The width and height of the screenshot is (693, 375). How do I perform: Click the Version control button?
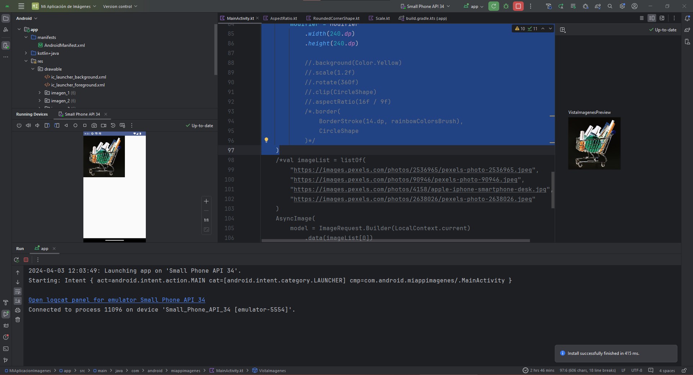[120, 6]
